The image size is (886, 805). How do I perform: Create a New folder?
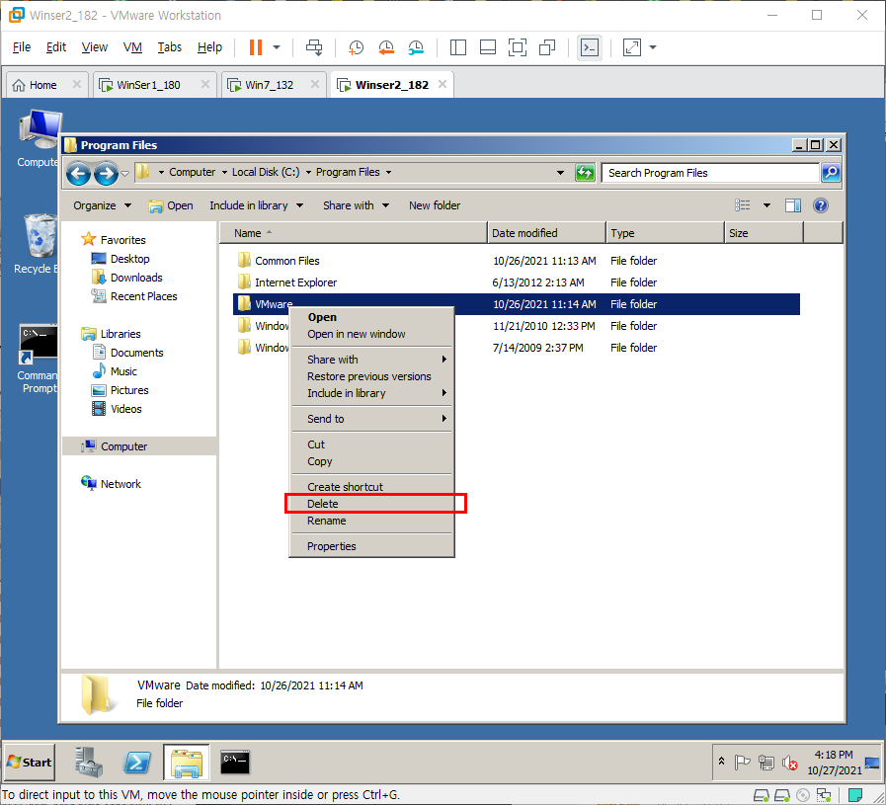pos(435,205)
